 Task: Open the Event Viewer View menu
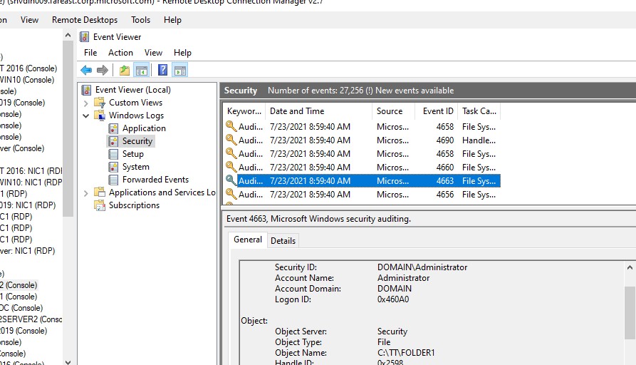[x=153, y=53]
